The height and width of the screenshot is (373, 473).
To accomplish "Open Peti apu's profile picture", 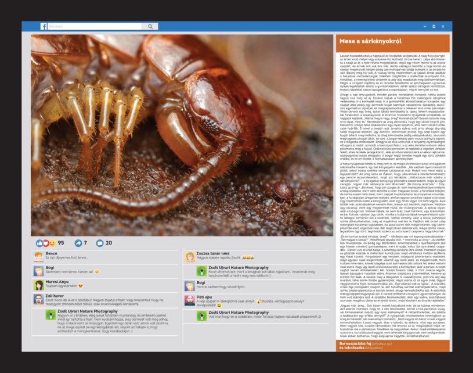I will [189, 300].
